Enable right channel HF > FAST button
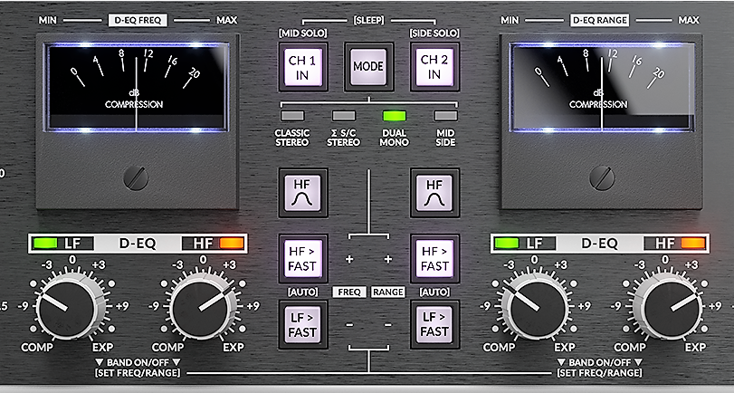Screen dimensions: 734x393 pyautogui.click(x=434, y=259)
